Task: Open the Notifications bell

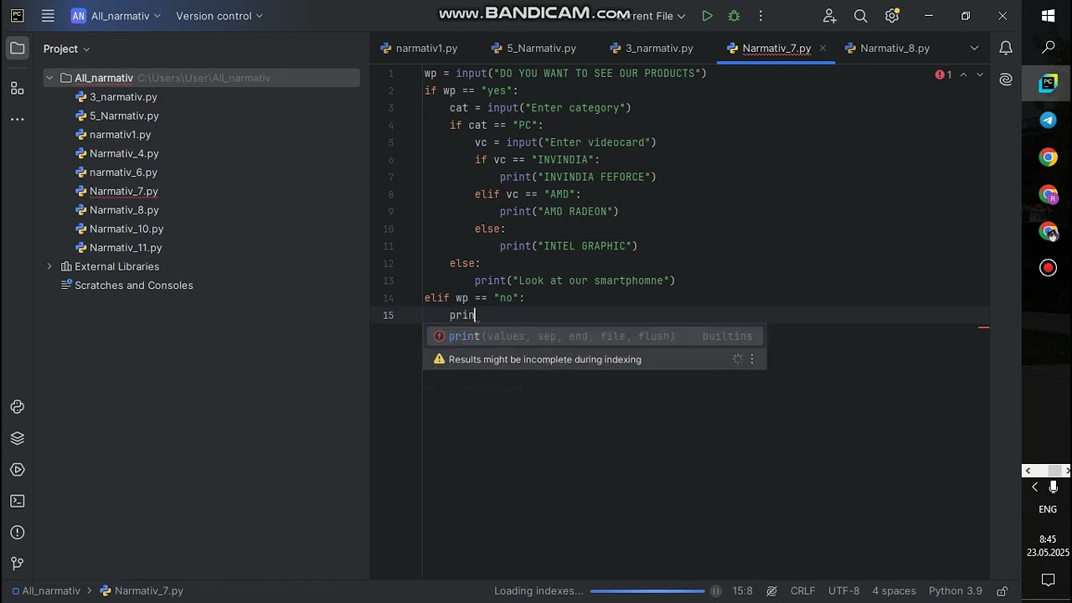Action: tap(1006, 49)
